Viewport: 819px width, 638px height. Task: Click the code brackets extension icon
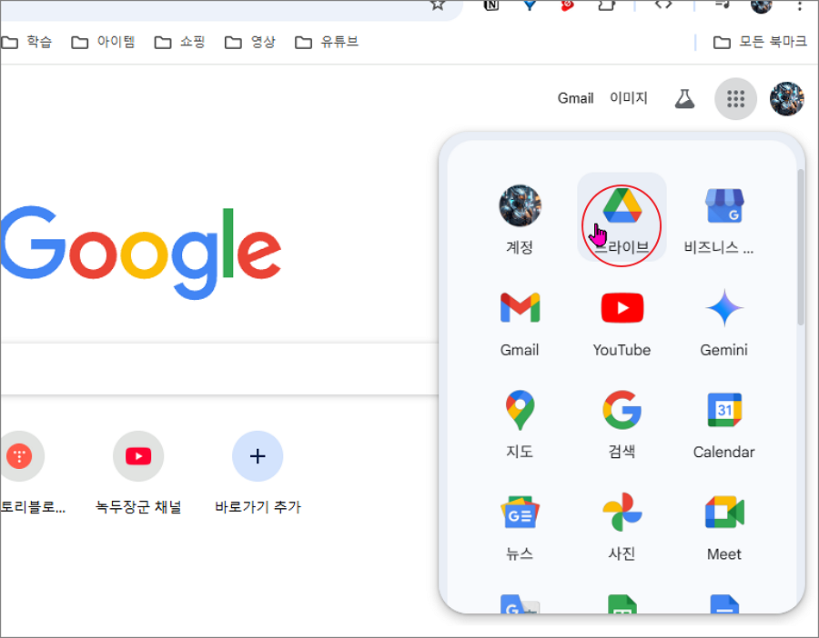pyautogui.click(x=663, y=5)
